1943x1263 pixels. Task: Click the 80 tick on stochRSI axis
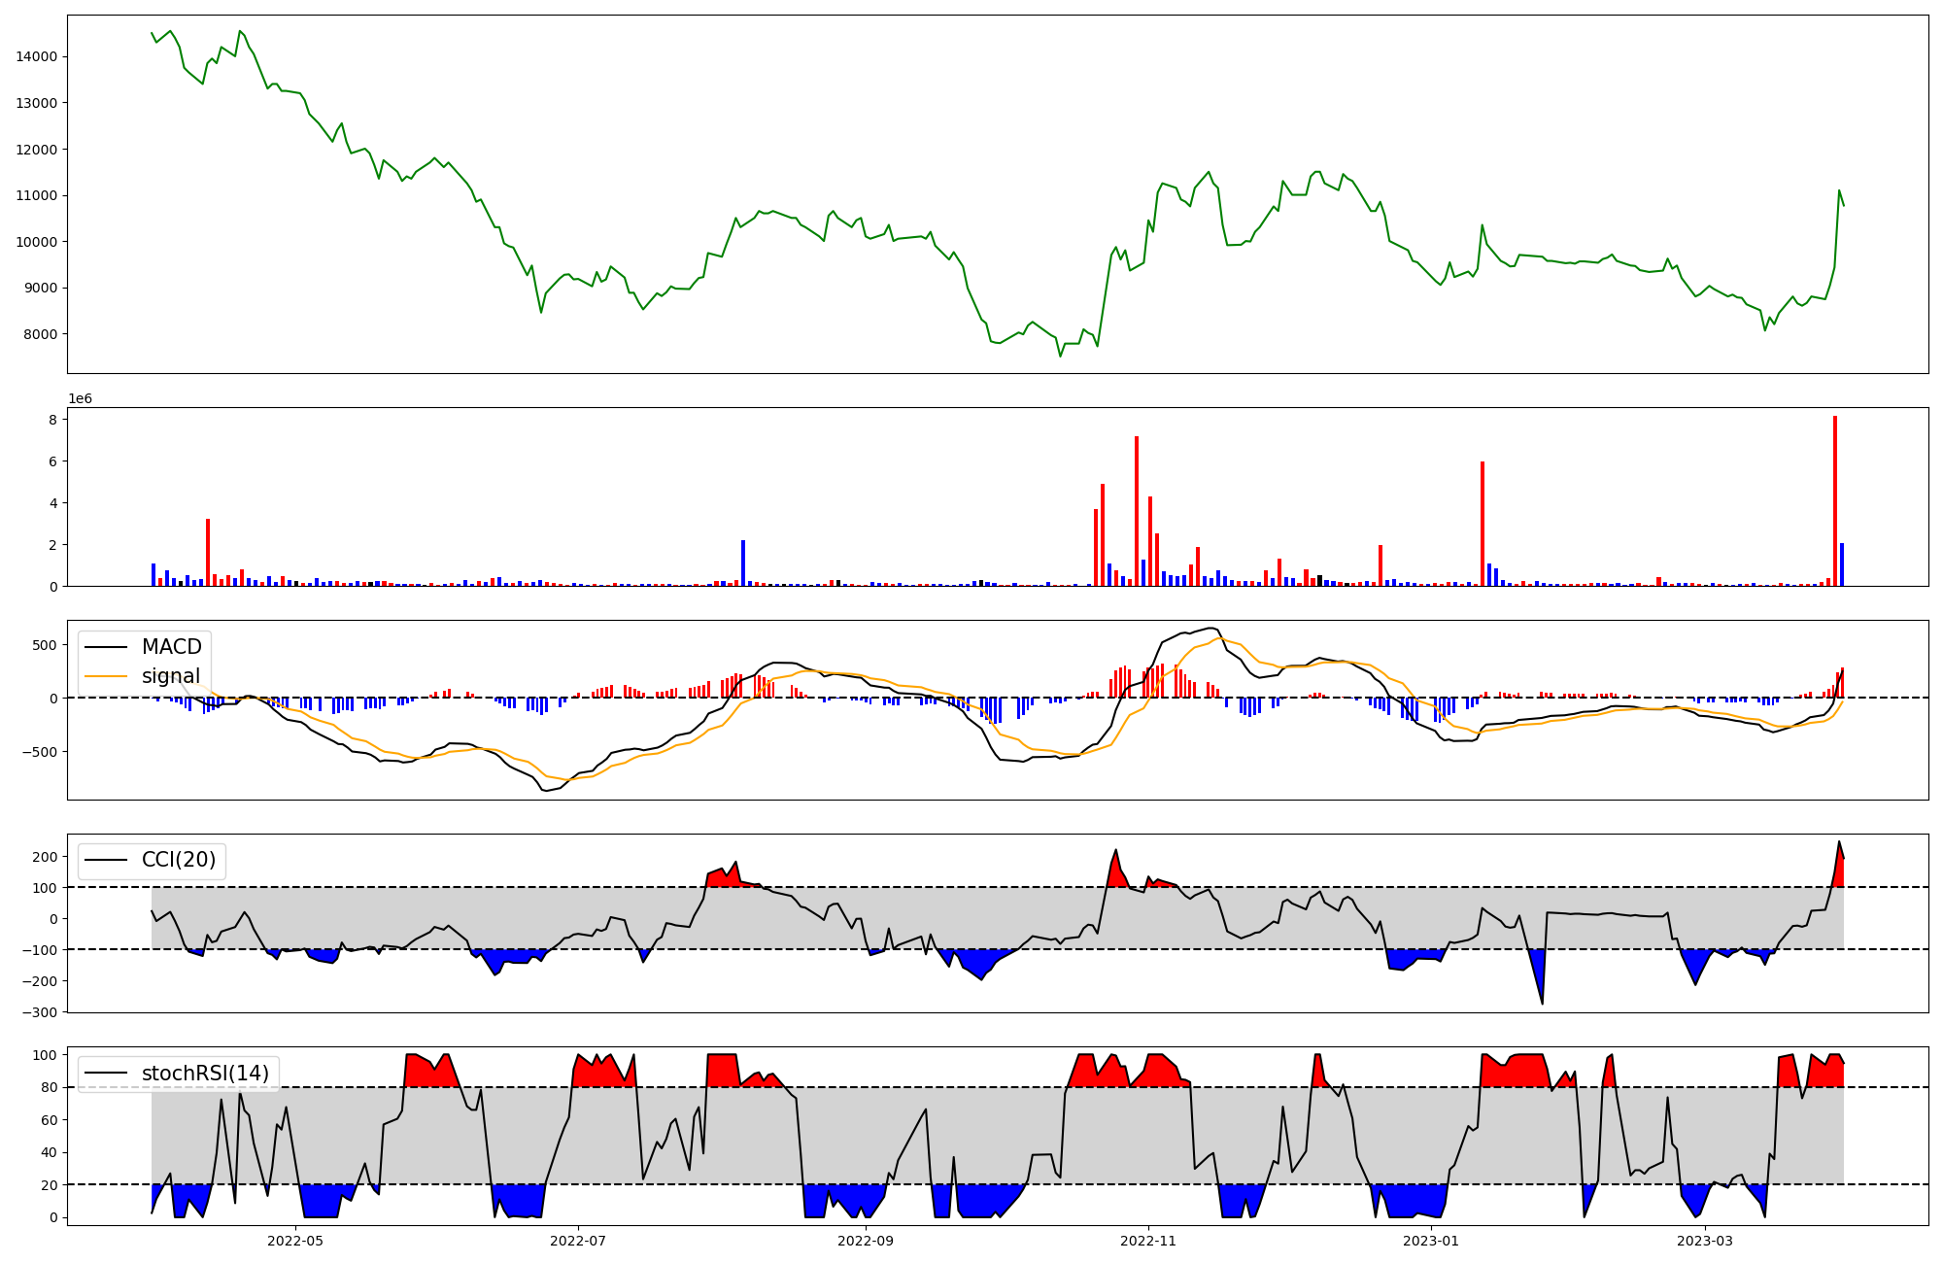[51, 1087]
